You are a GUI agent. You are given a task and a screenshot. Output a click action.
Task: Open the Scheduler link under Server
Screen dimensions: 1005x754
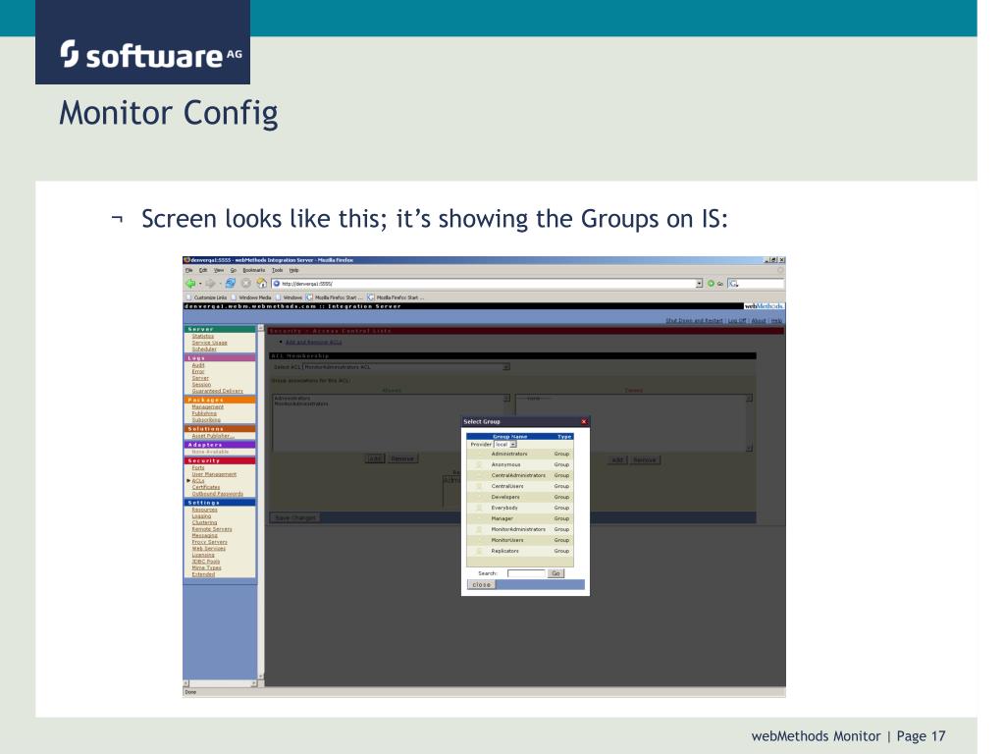(204, 349)
